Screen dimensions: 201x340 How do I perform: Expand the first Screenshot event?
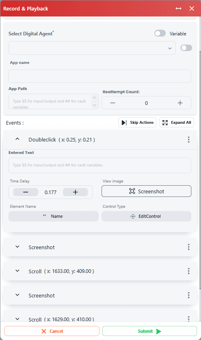click(18, 247)
